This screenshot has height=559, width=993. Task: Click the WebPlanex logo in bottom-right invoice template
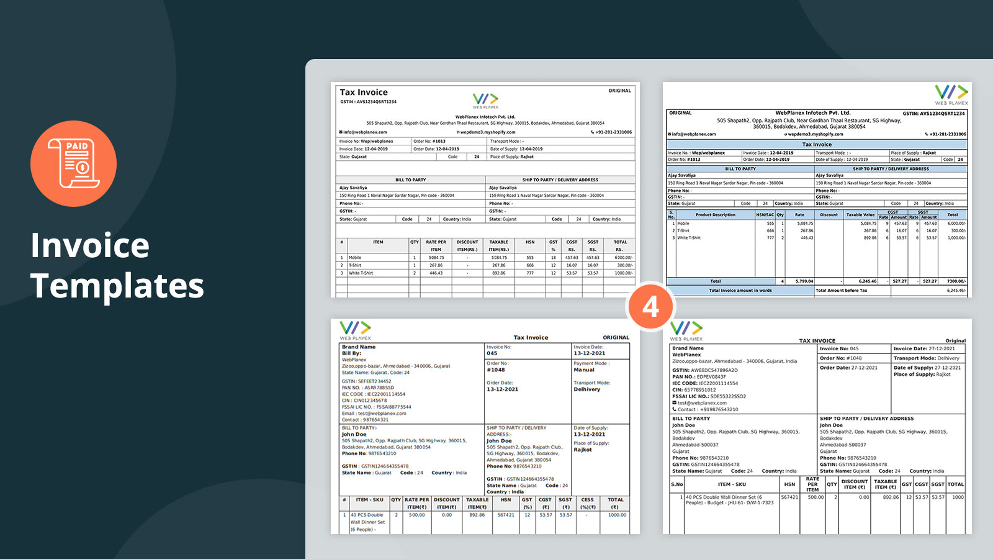point(686,330)
